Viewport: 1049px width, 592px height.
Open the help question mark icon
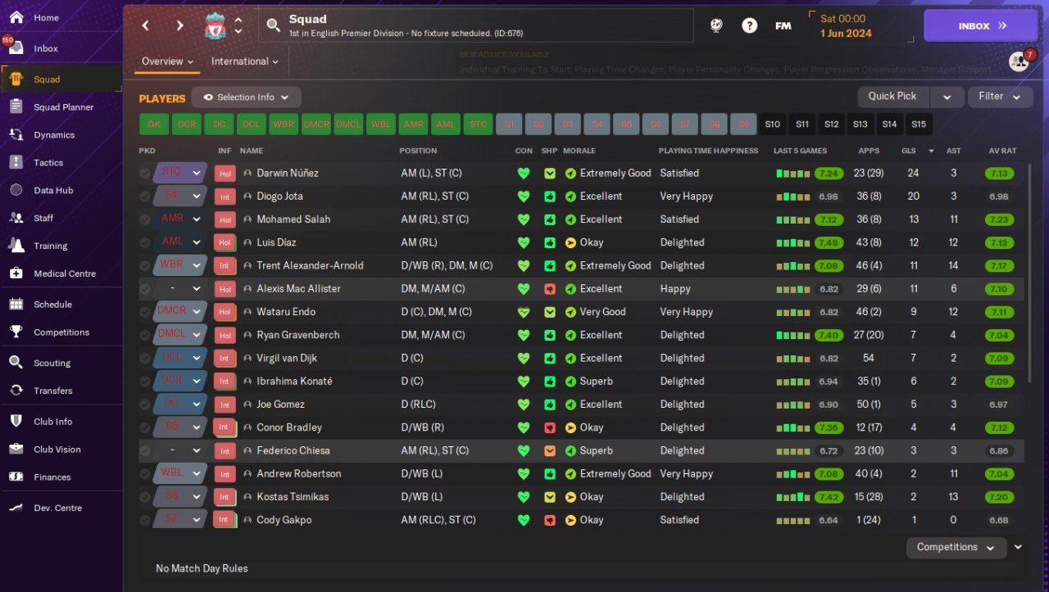click(x=749, y=25)
